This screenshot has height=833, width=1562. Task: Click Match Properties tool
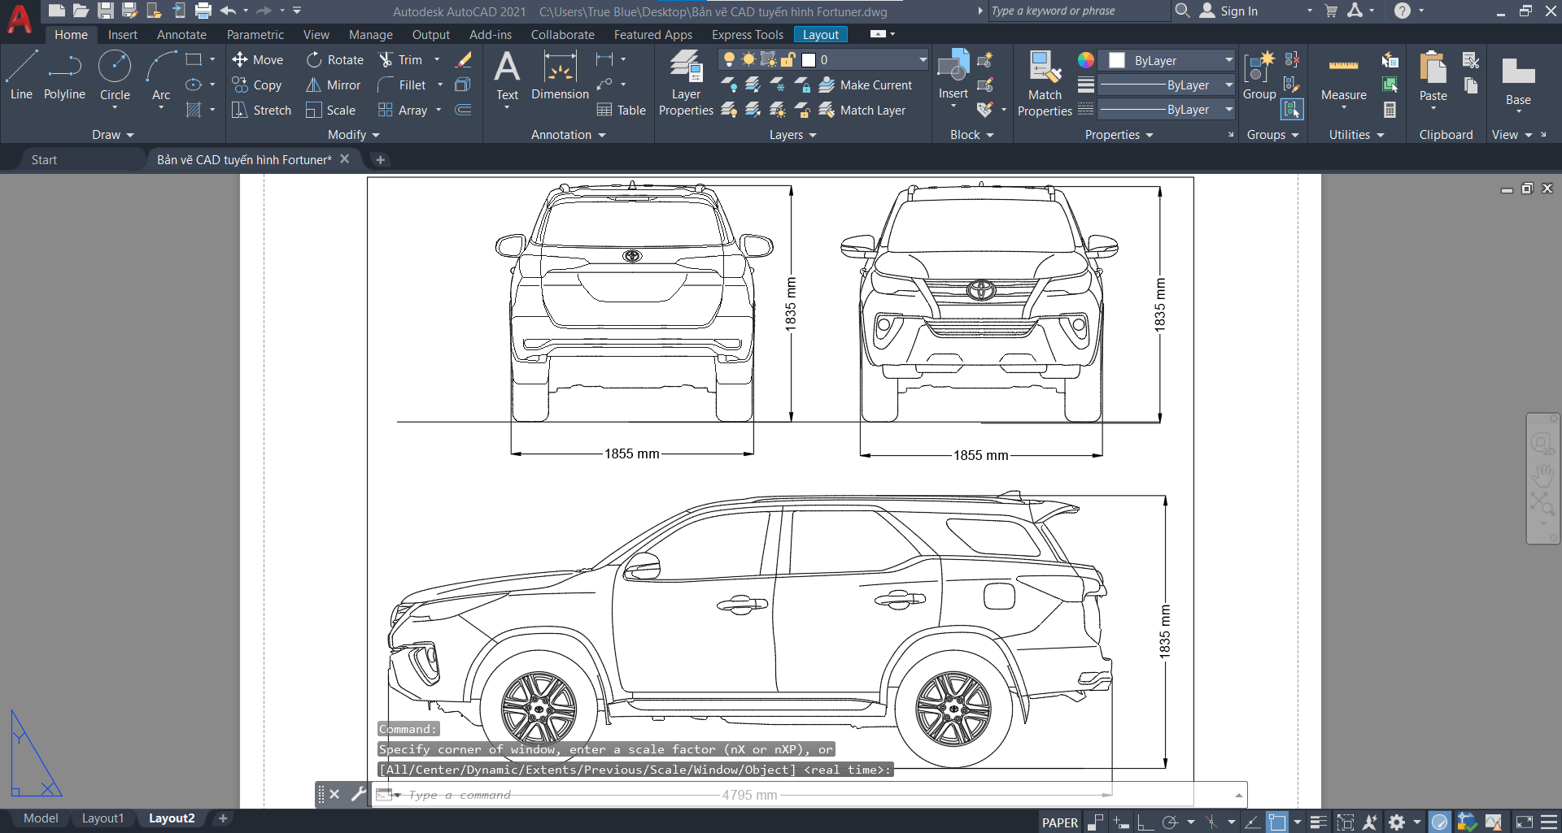[x=1045, y=83]
